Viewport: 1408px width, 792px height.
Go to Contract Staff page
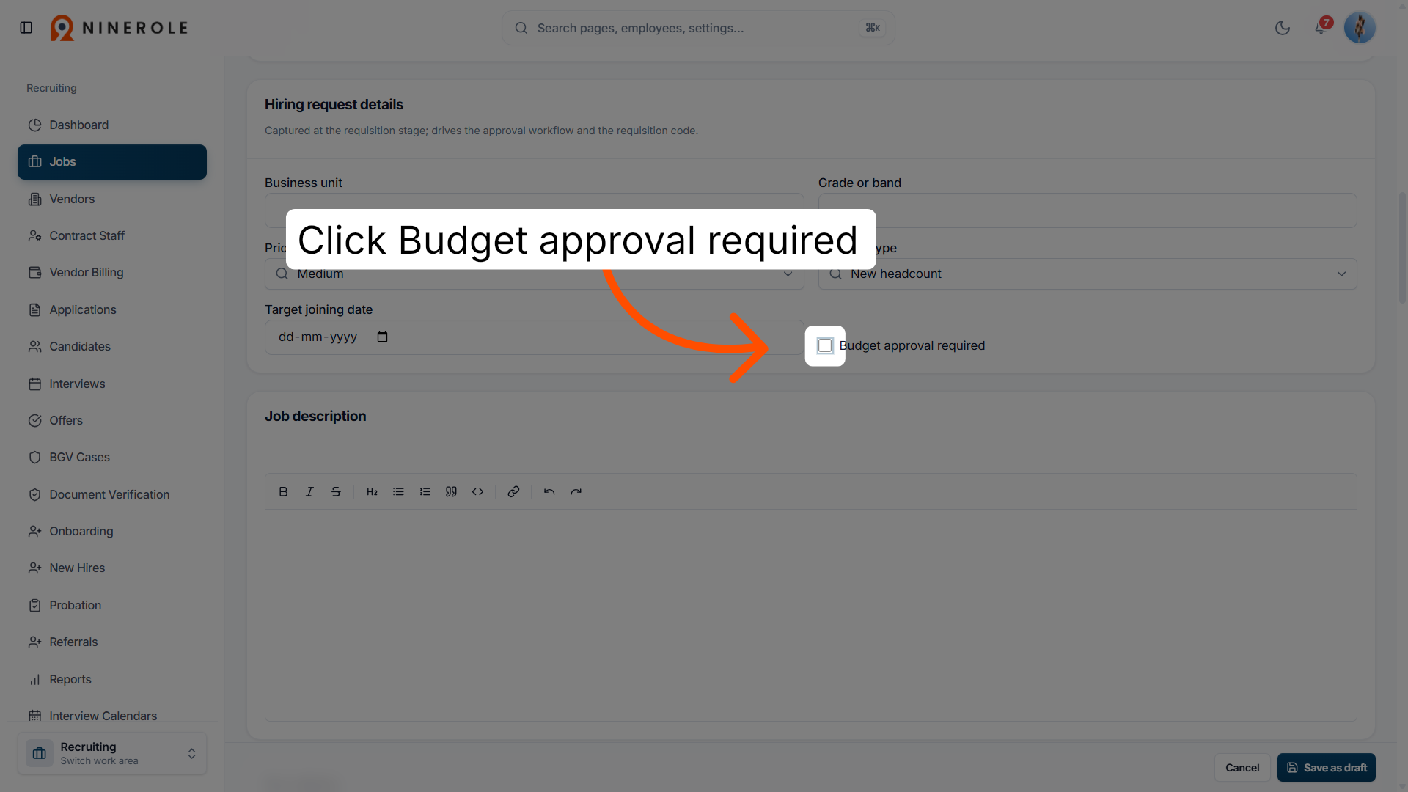[x=112, y=235]
